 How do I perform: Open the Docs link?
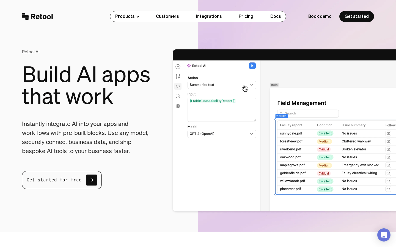[276, 16]
